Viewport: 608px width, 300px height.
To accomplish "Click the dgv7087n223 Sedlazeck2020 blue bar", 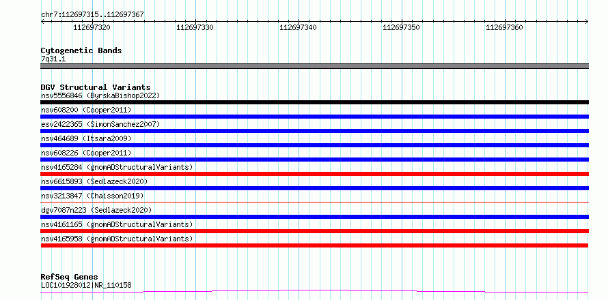I will (x=314, y=217).
